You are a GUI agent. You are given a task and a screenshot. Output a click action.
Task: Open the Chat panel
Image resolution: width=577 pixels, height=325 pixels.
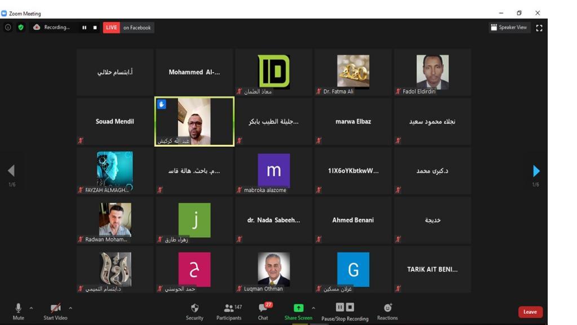click(x=263, y=308)
